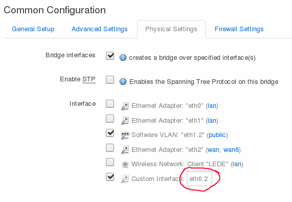Click the help icon beside Enable STP
This screenshot has width=292, height=202.
[123, 82]
